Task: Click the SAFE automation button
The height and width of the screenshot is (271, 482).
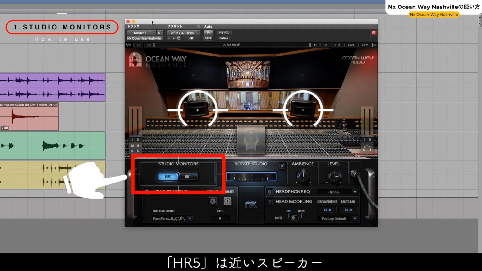Action: coord(208,38)
